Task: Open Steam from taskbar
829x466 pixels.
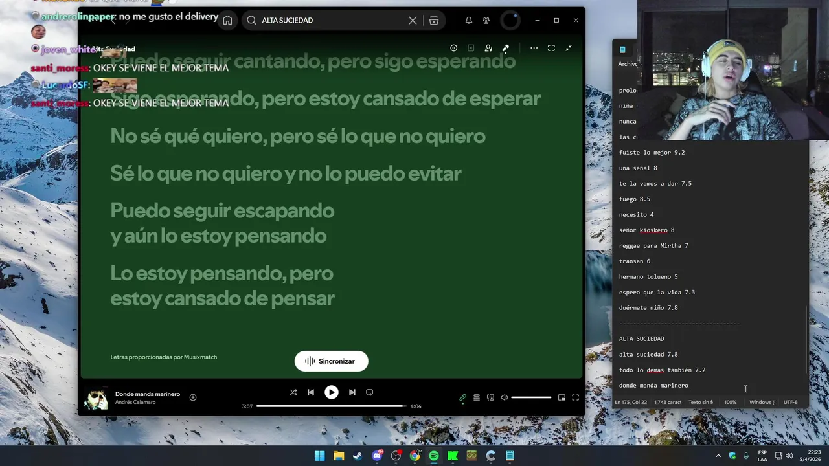Action: coord(358,456)
